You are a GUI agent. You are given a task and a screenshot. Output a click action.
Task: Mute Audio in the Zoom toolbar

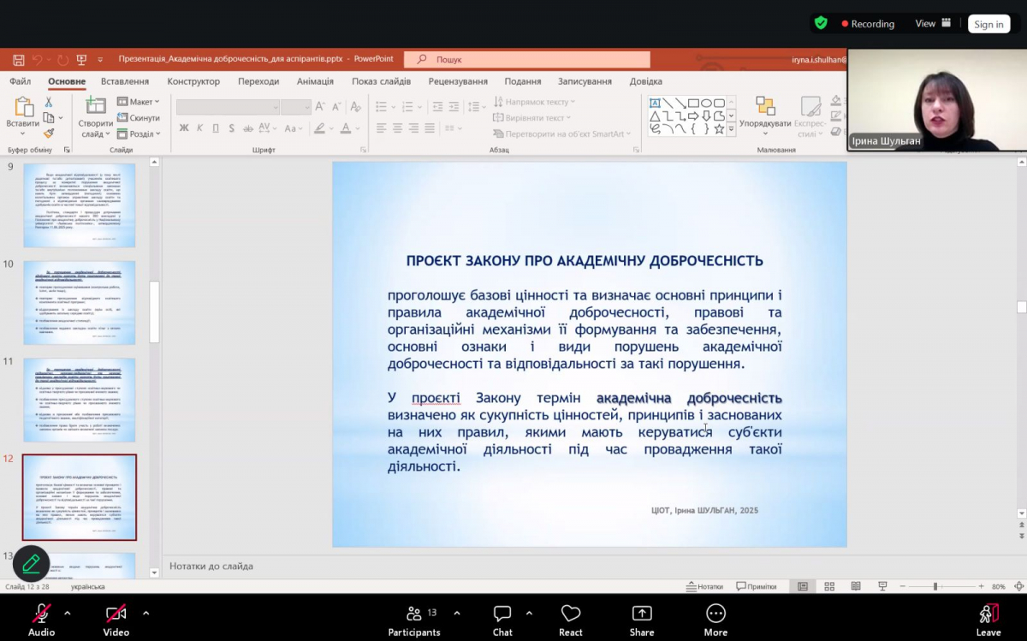pyautogui.click(x=40, y=618)
